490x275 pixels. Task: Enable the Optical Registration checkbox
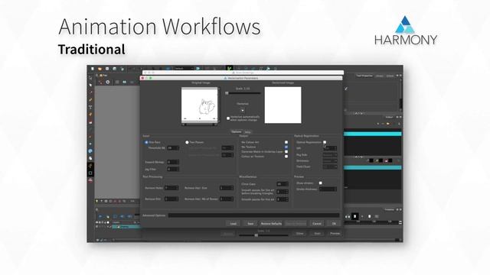coord(325,142)
